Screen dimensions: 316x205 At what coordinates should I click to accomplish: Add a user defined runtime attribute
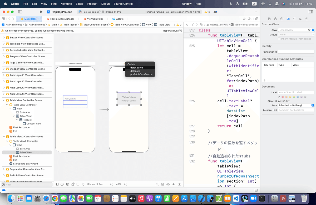tap(264, 80)
